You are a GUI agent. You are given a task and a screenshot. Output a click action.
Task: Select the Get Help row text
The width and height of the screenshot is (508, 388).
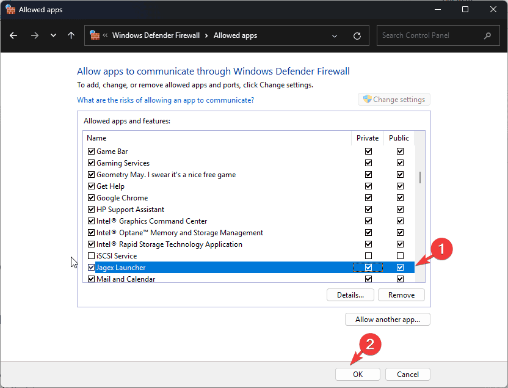(111, 186)
